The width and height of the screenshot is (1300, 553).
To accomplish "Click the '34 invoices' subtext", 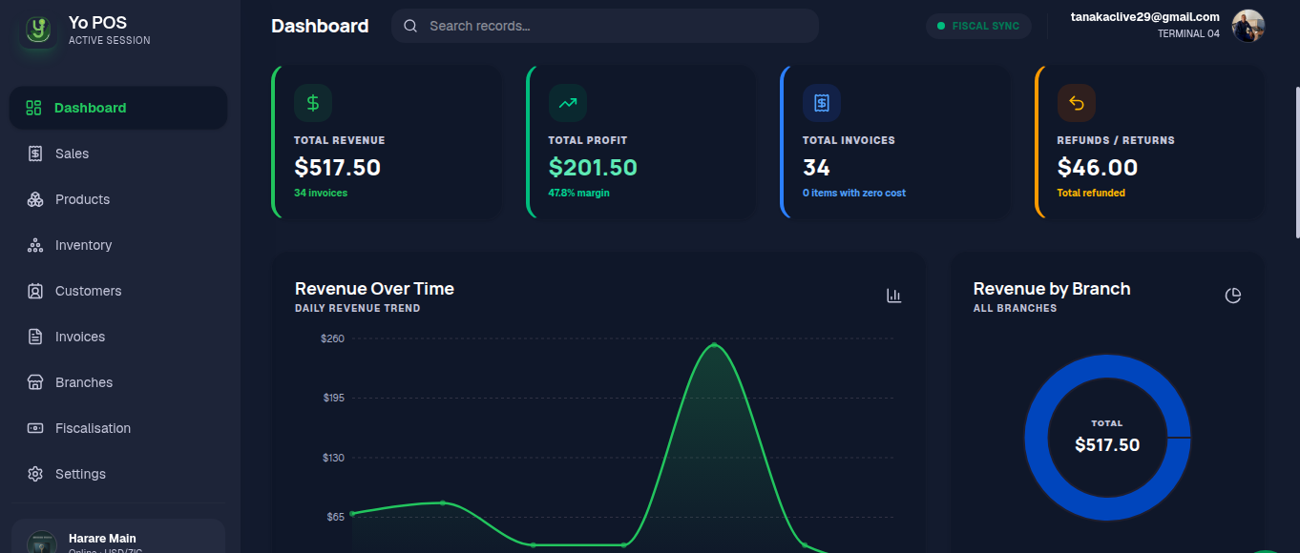I will tap(321, 193).
